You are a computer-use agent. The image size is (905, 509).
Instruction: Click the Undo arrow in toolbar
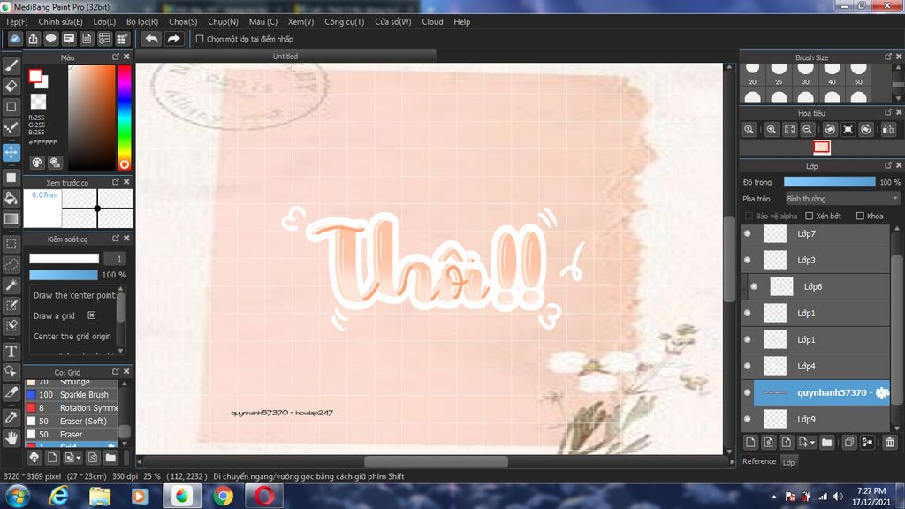pyautogui.click(x=151, y=39)
